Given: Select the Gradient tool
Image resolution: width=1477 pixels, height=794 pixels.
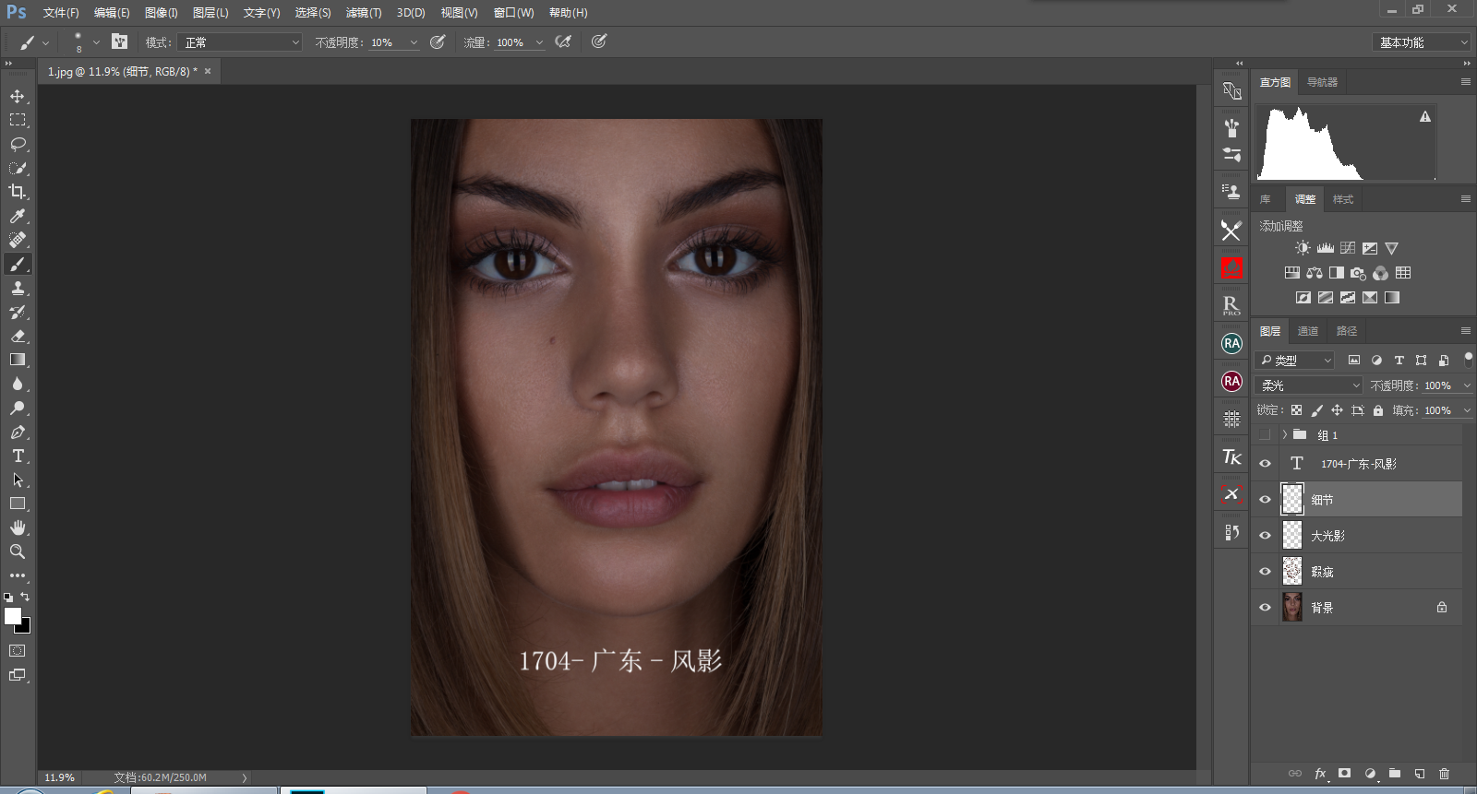Looking at the screenshot, I should click(x=18, y=360).
